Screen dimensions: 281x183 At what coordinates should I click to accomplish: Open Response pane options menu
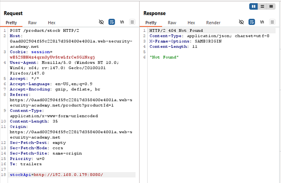(272, 22)
